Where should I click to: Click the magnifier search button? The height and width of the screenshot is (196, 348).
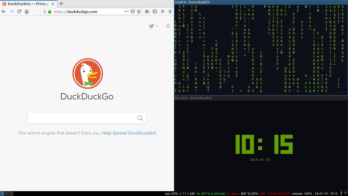point(140,118)
